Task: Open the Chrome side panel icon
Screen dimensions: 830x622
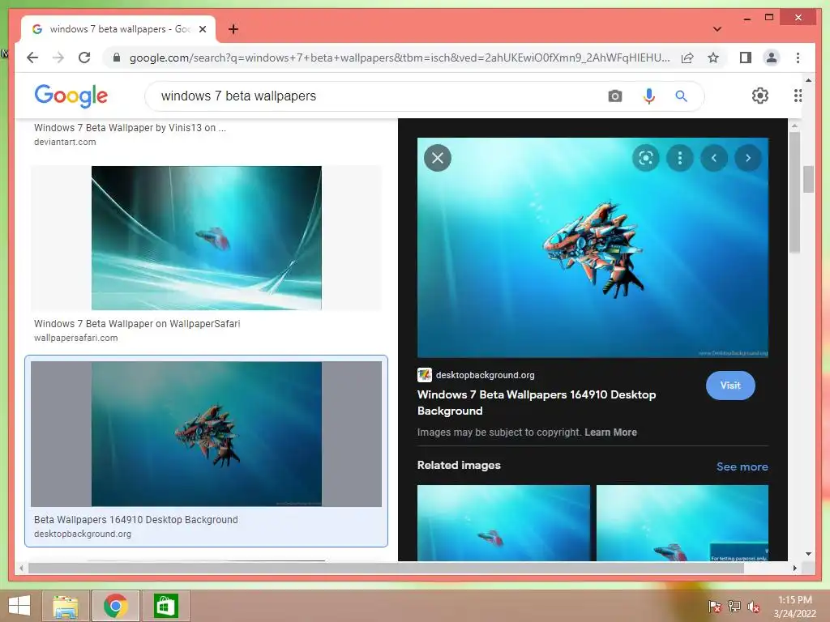Action: [746, 58]
